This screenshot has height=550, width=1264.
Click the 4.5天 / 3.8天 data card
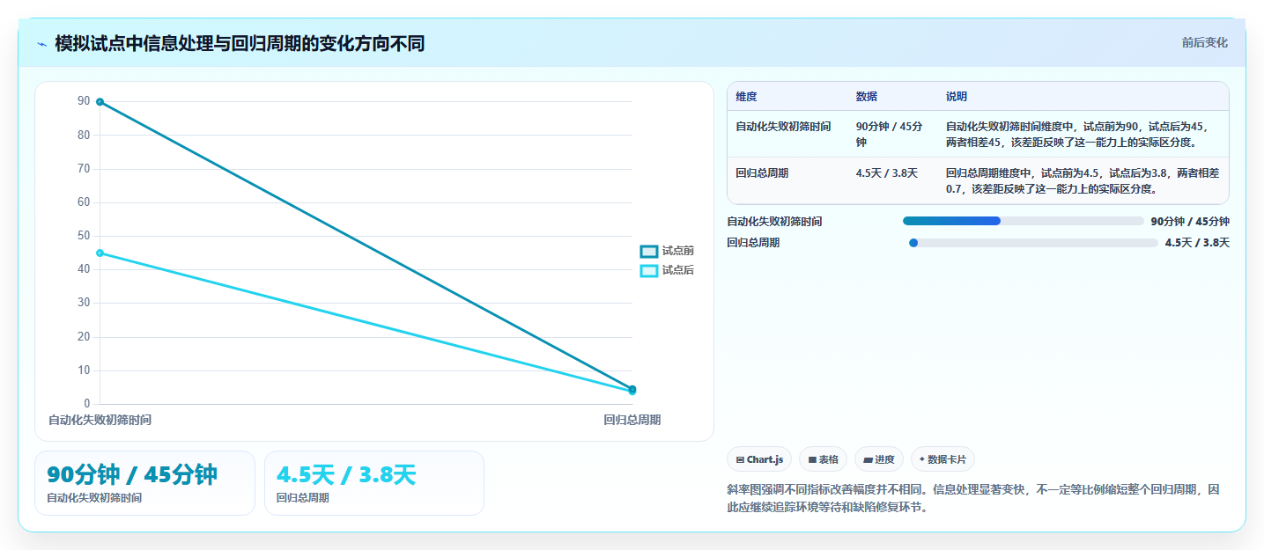(374, 483)
